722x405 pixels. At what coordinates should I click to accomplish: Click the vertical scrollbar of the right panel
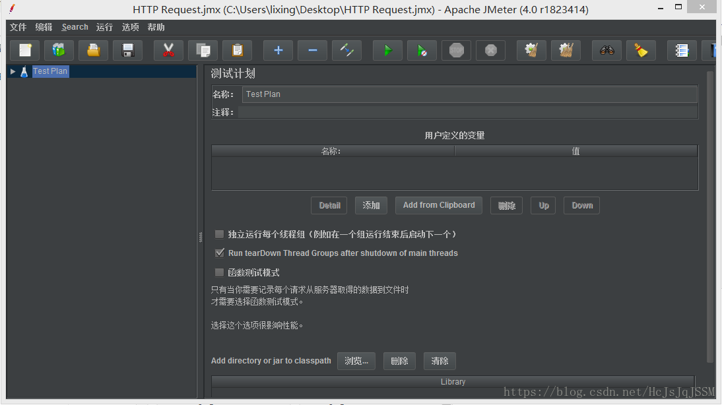pos(709,216)
